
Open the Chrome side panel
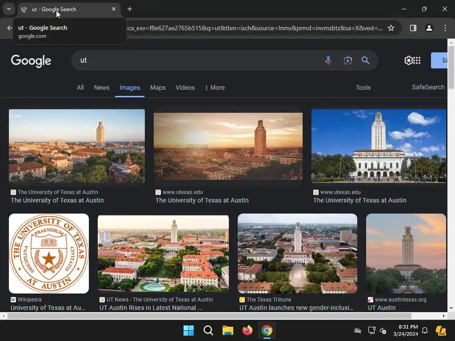[x=413, y=28]
